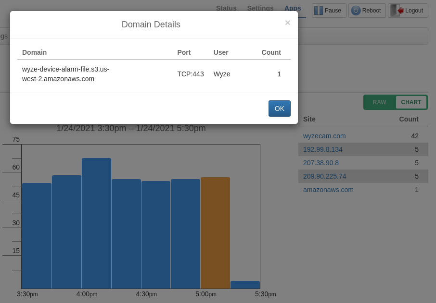Select the orange 5:00pm chart bar
436x303 pixels.
pos(215,233)
